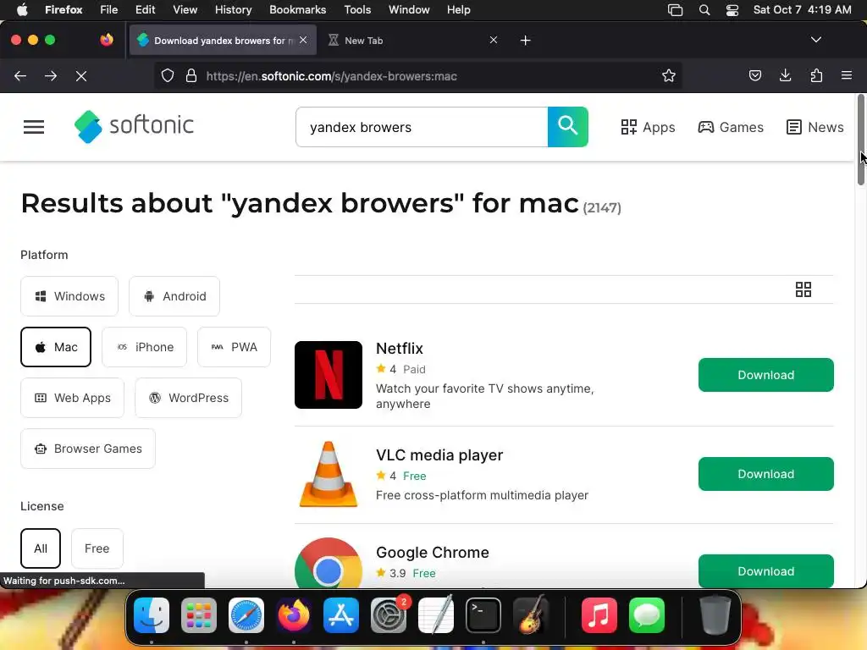The image size is (867, 650).
Task: Go back to previous page
Action: (x=20, y=75)
